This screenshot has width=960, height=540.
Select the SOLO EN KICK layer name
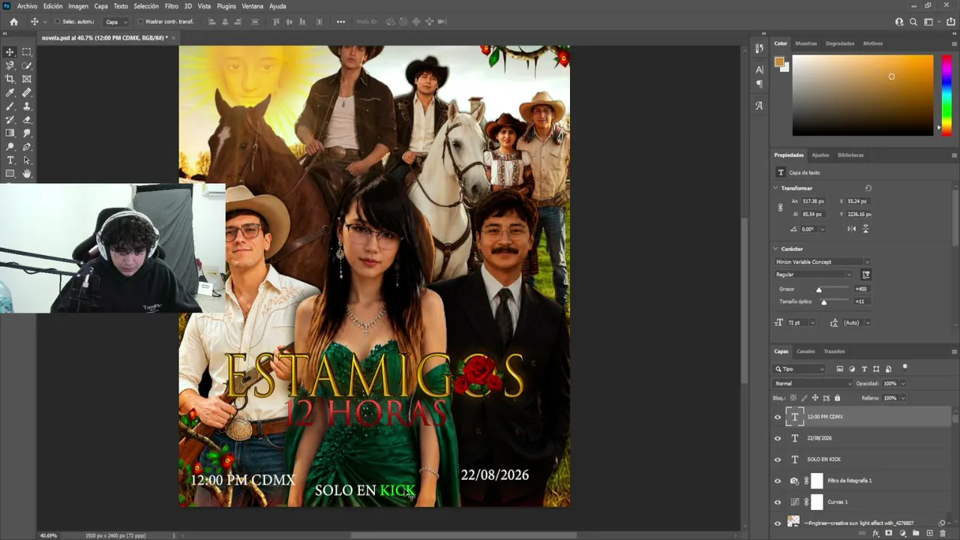click(x=823, y=460)
